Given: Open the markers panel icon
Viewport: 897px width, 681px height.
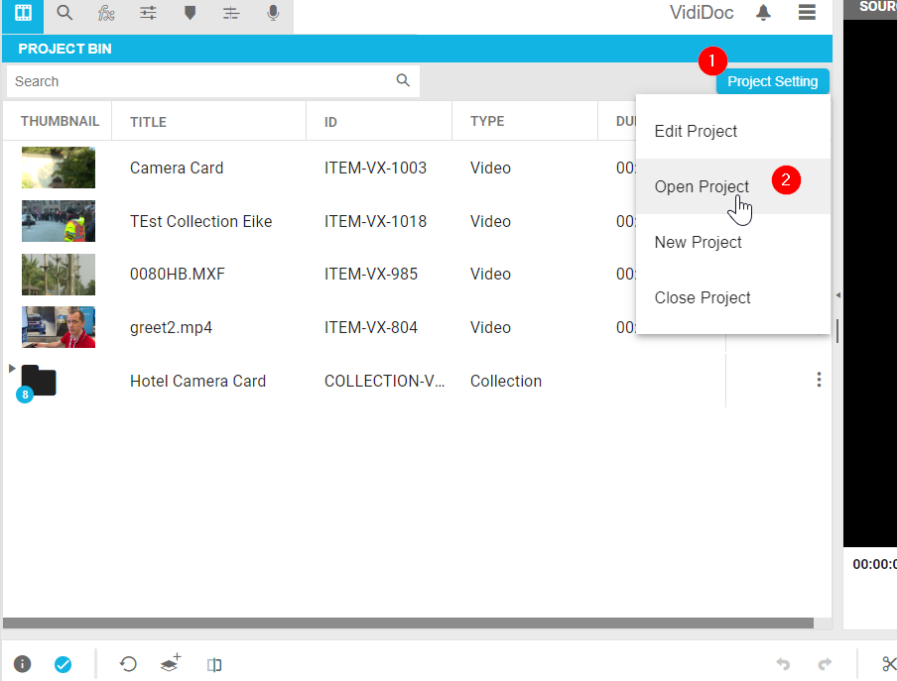Looking at the screenshot, I should [190, 14].
